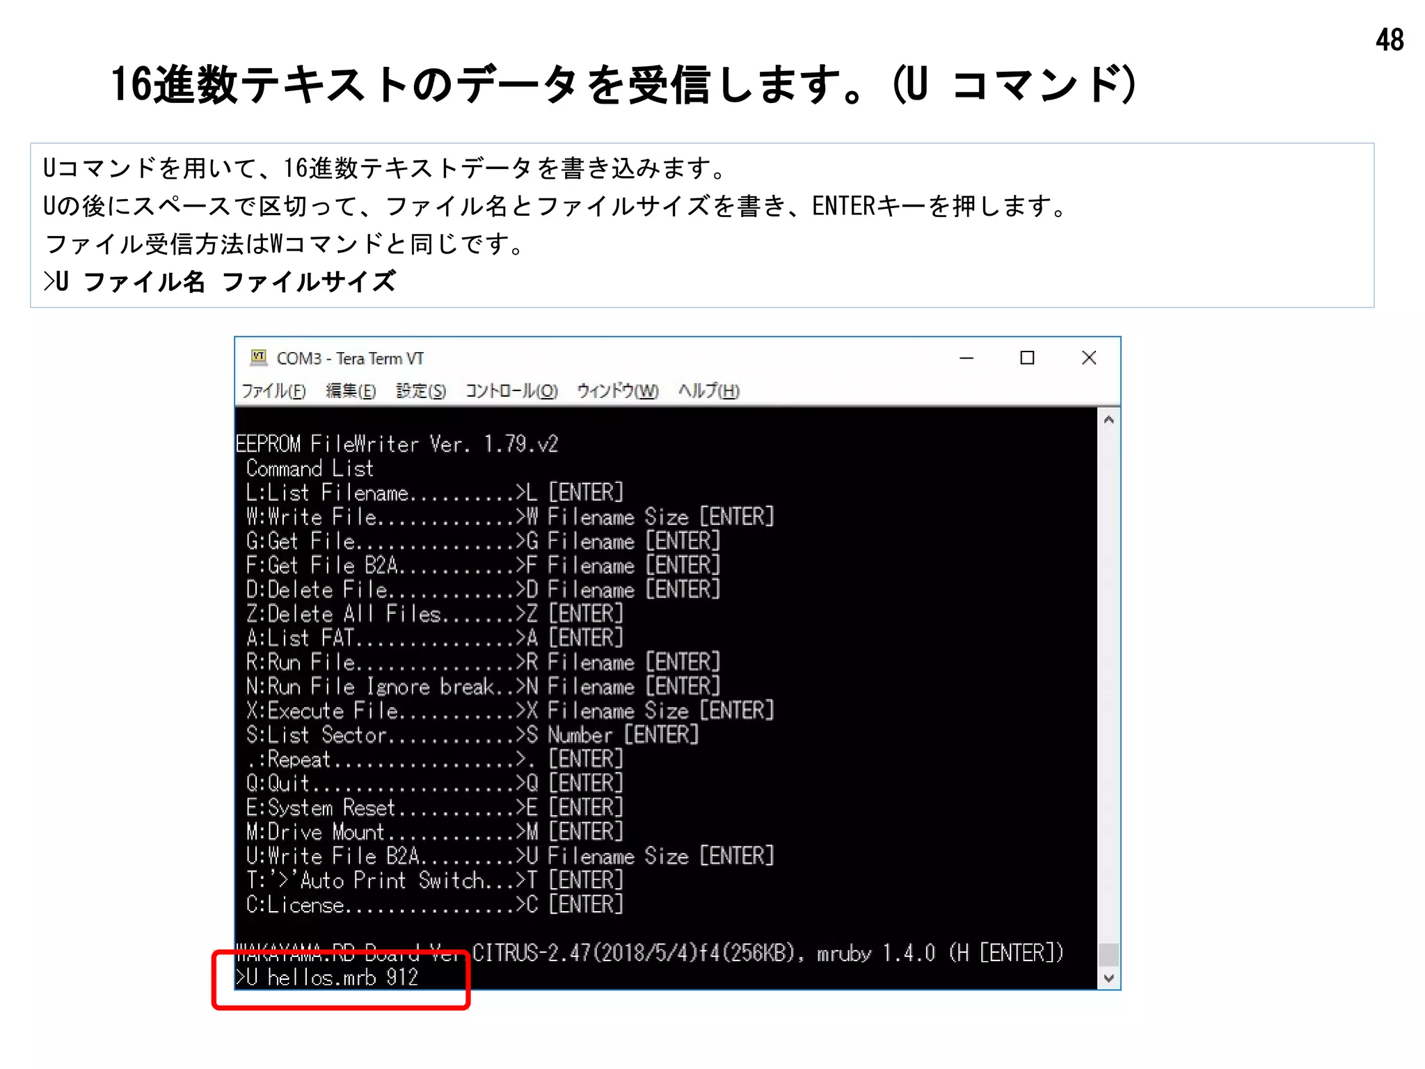The width and height of the screenshot is (1425, 1069).
Task: Click the 'L:List Filename' command line
Action: [435, 493]
